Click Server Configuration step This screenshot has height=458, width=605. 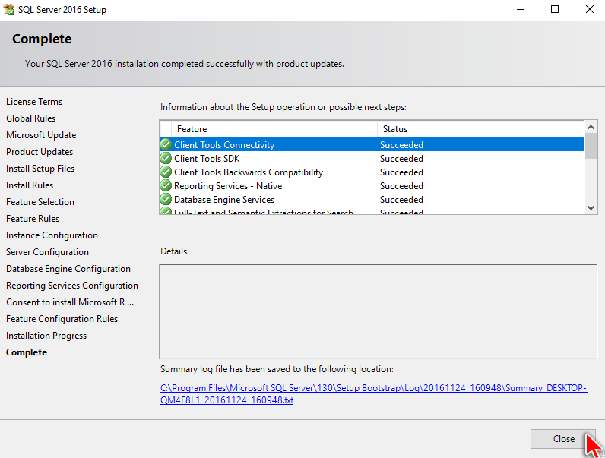click(x=47, y=251)
